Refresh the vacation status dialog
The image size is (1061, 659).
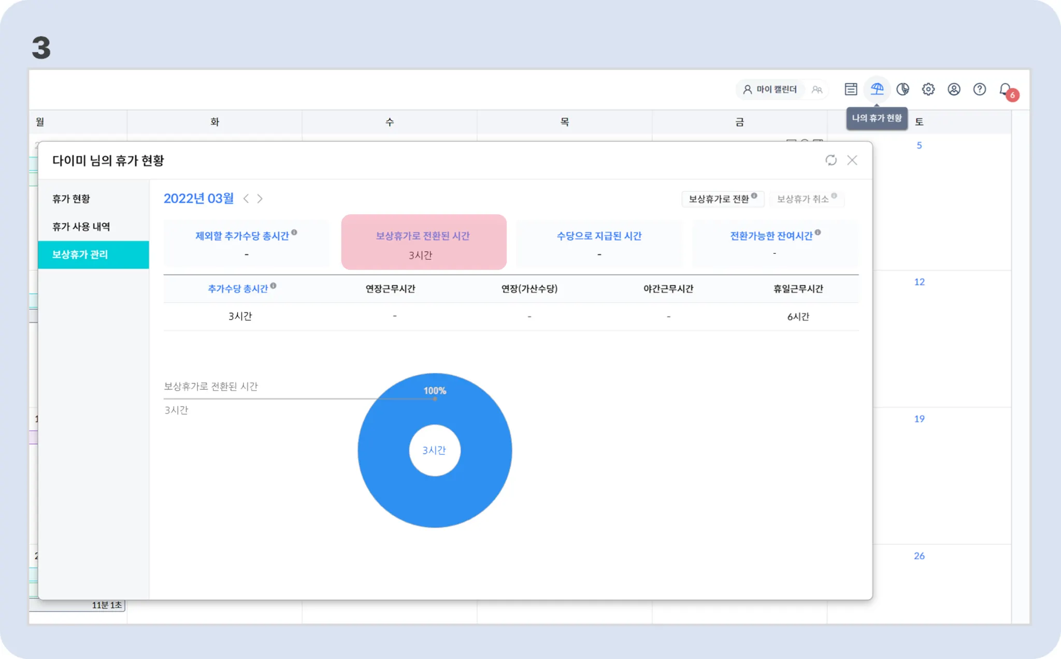pos(831,160)
